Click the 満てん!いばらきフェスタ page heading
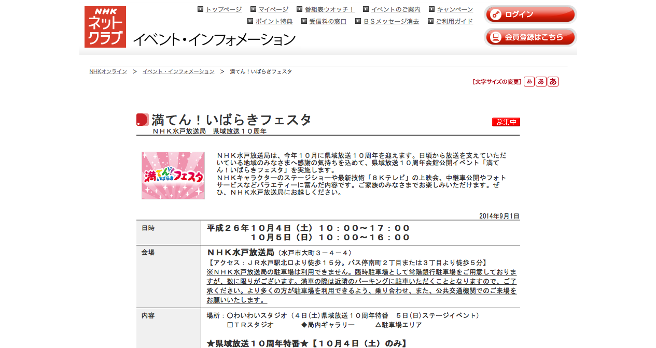The width and height of the screenshot is (656, 348). (x=231, y=120)
